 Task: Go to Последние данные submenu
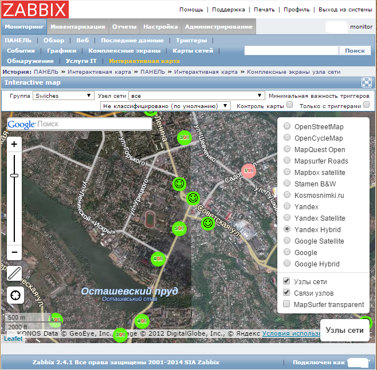click(x=132, y=40)
